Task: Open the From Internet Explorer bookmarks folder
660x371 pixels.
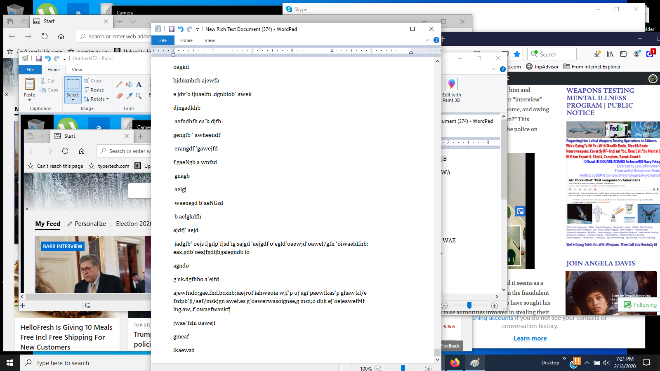Action: (x=592, y=66)
